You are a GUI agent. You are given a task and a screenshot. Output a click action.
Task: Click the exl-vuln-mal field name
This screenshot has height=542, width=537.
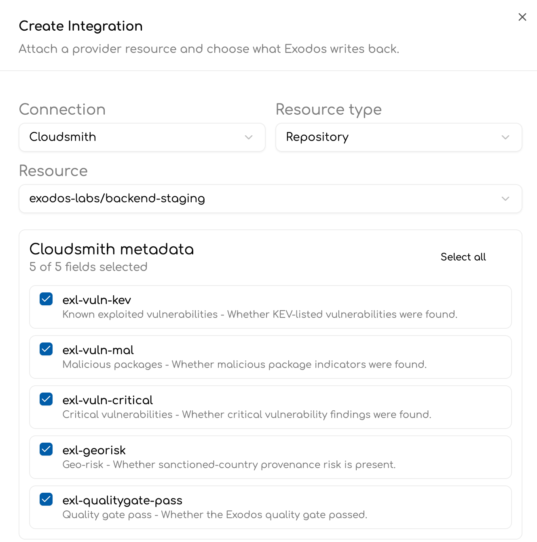tap(98, 350)
